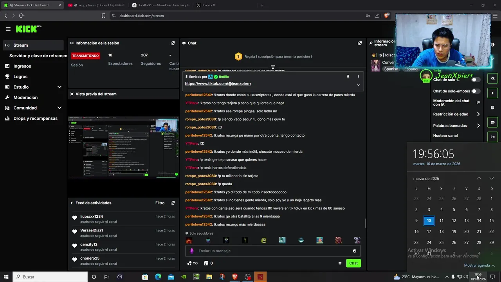
Task: Open the Stream sidebar item
Action: pyautogui.click(x=33, y=45)
